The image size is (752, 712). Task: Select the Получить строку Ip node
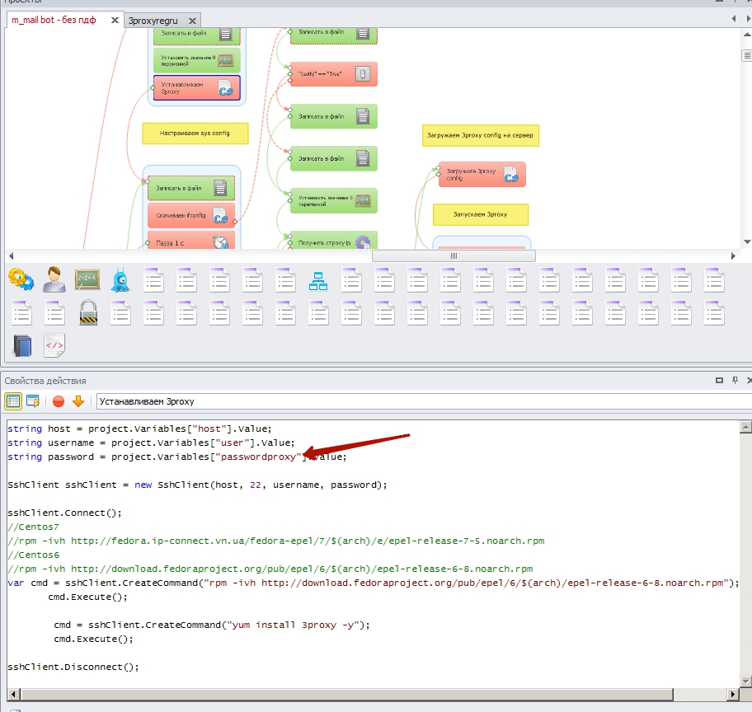(x=333, y=241)
